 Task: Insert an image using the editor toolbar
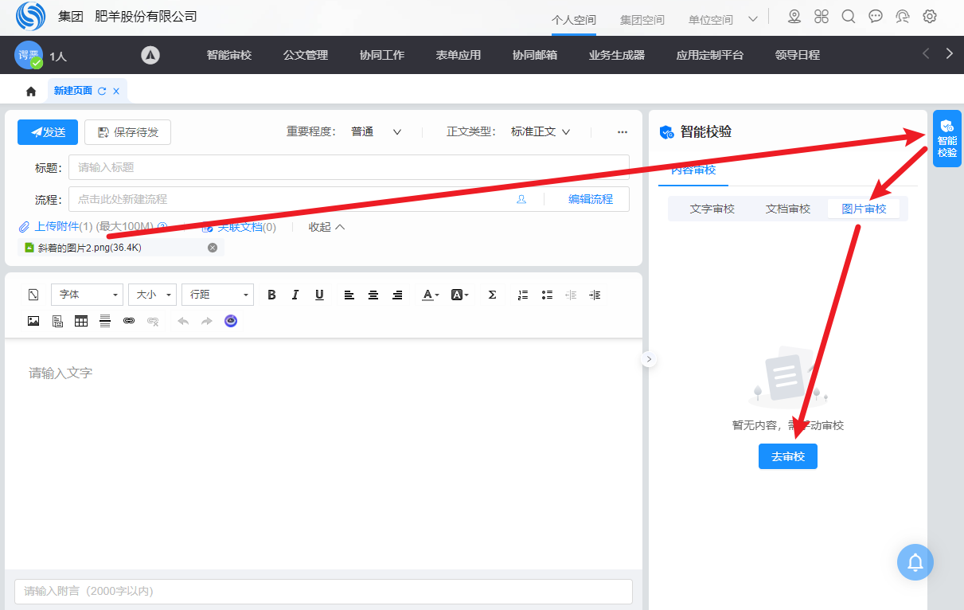coord(33,321)
